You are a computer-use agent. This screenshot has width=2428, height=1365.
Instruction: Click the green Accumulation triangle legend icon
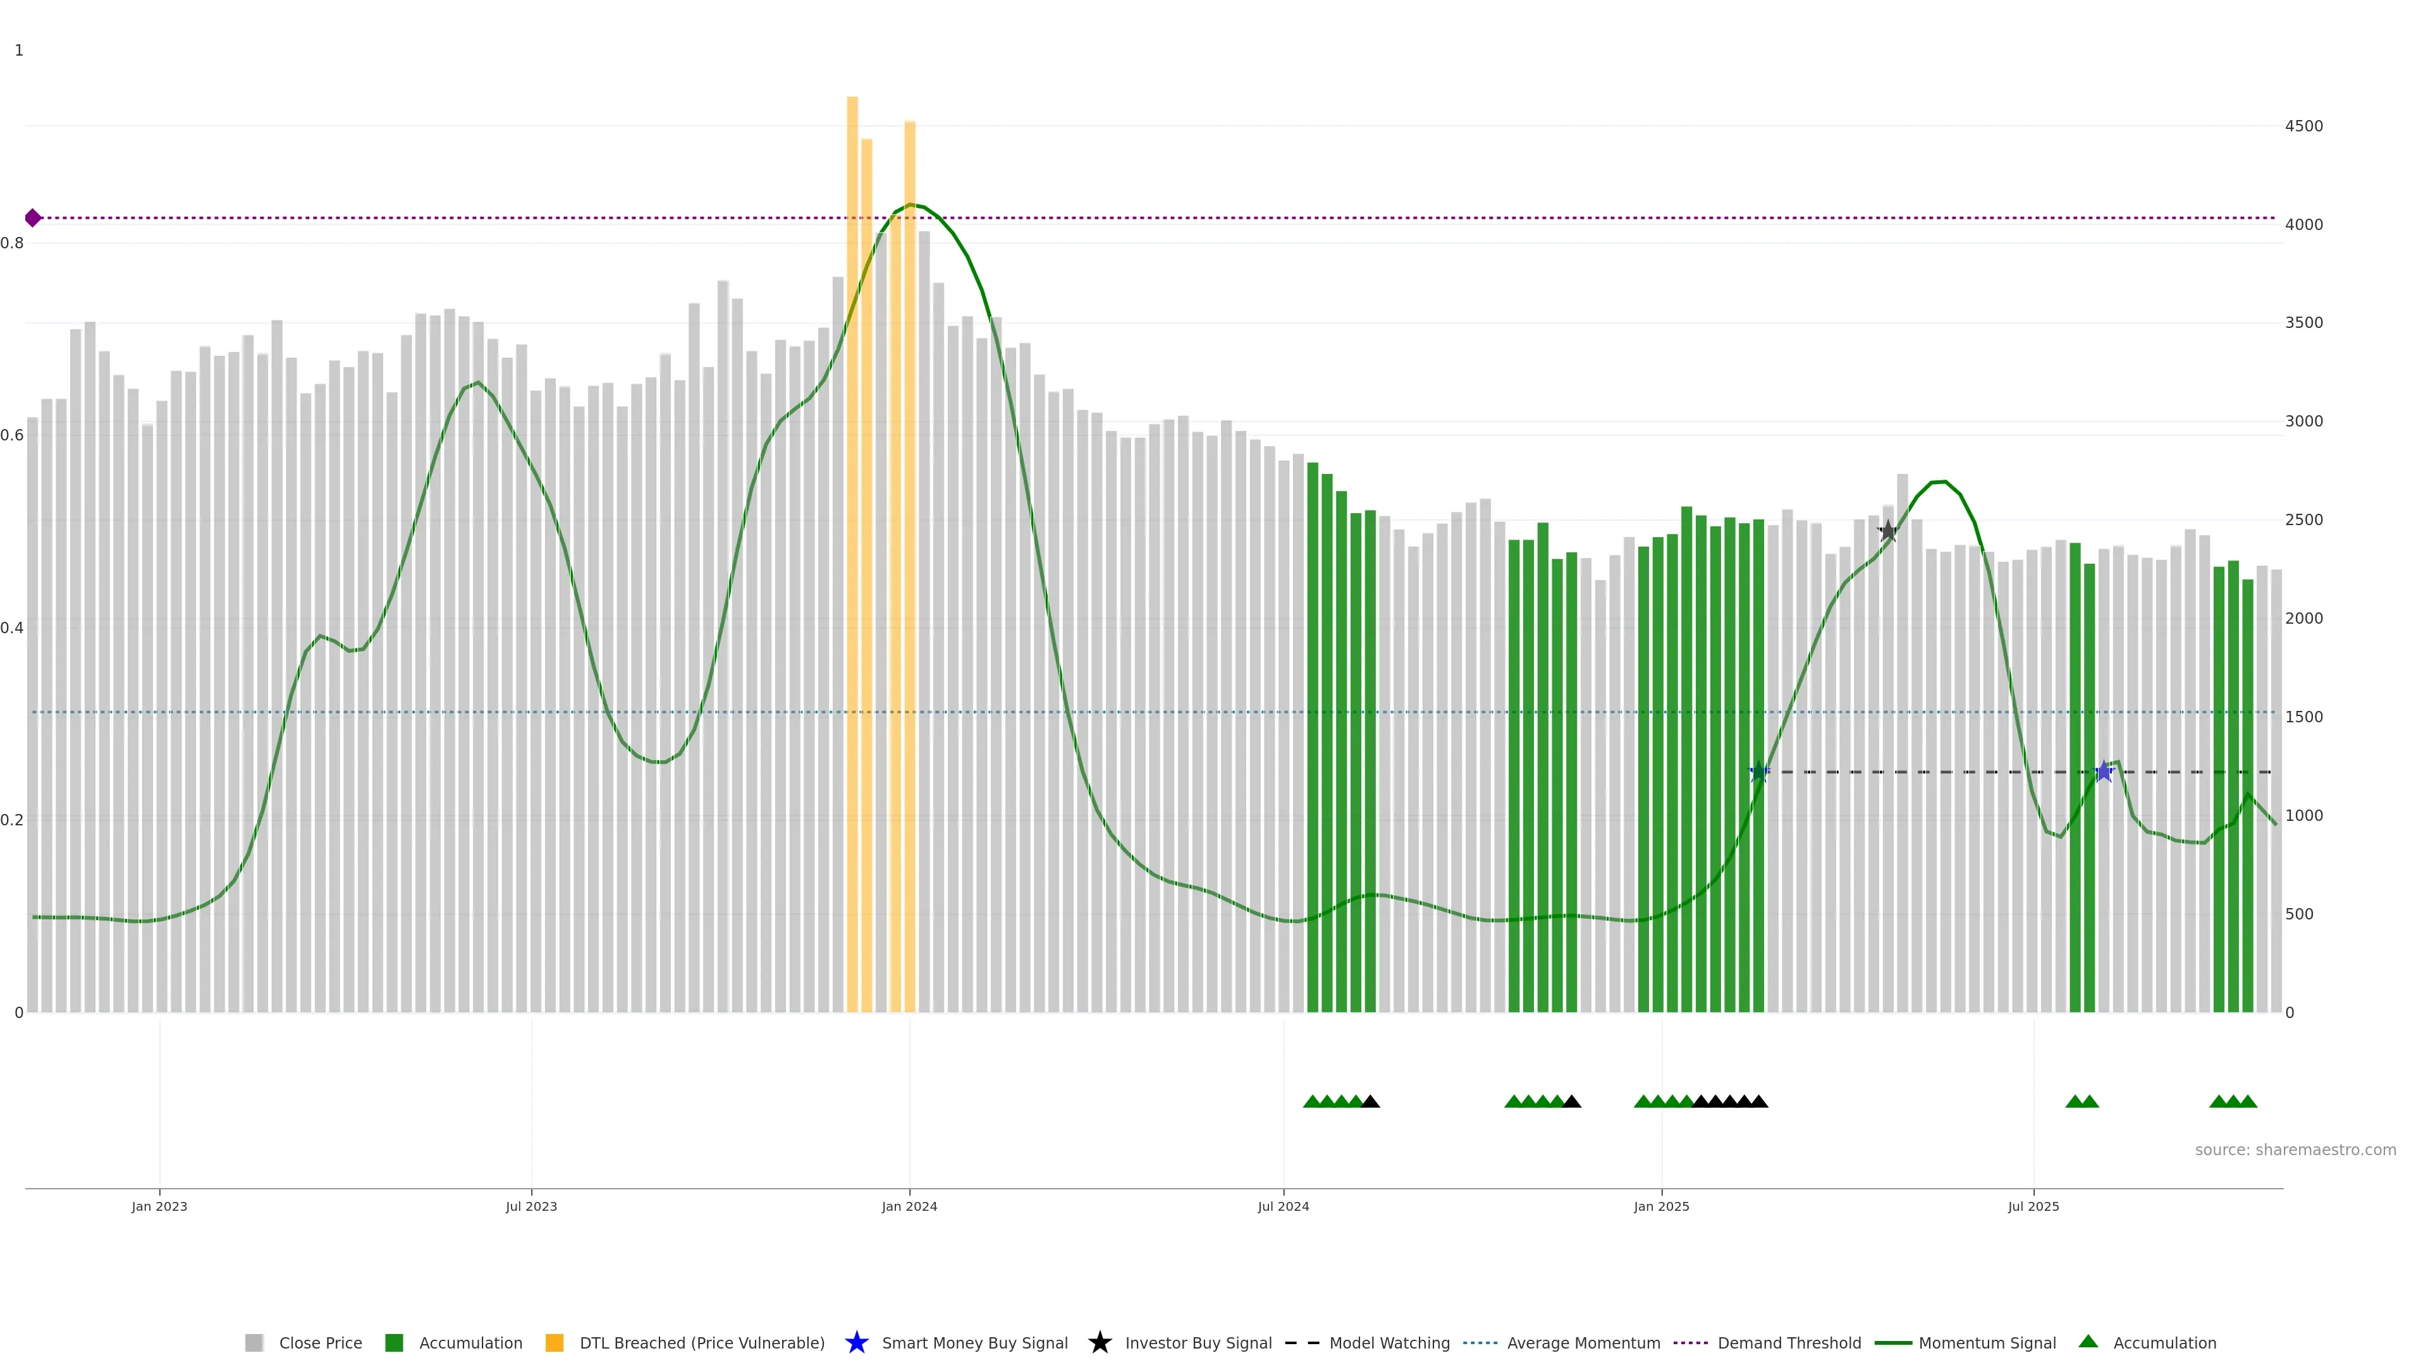[x=2088, y=1342]
